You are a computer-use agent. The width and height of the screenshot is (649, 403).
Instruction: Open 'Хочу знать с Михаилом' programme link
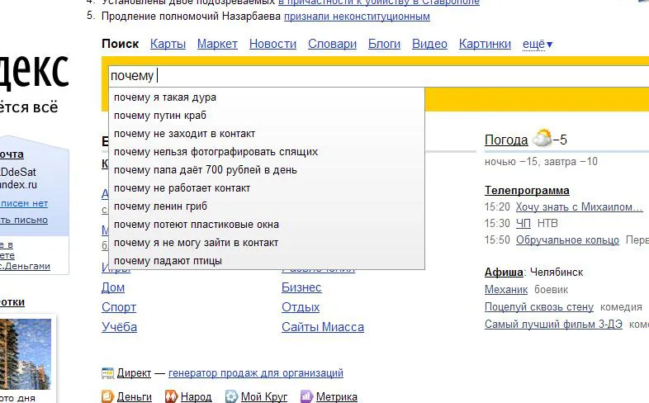click(x=579, y=207)
